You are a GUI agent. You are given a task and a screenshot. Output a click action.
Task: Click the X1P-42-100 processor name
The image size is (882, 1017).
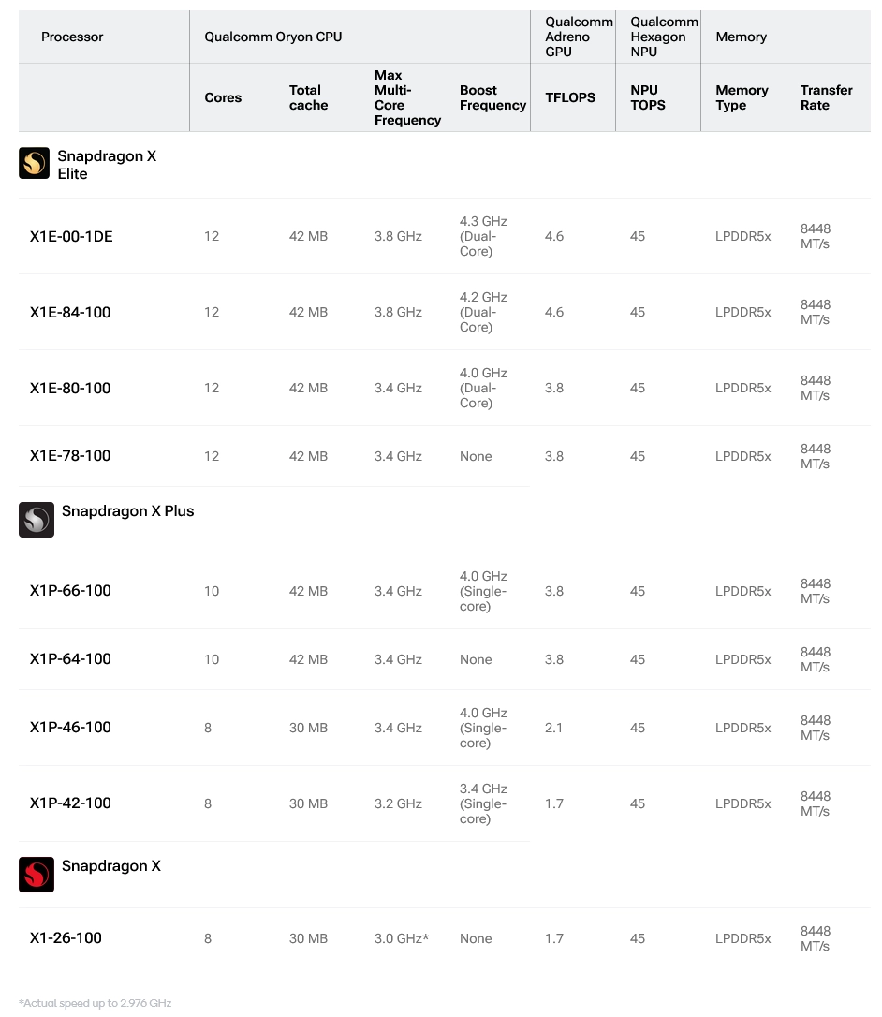point(70,803)
